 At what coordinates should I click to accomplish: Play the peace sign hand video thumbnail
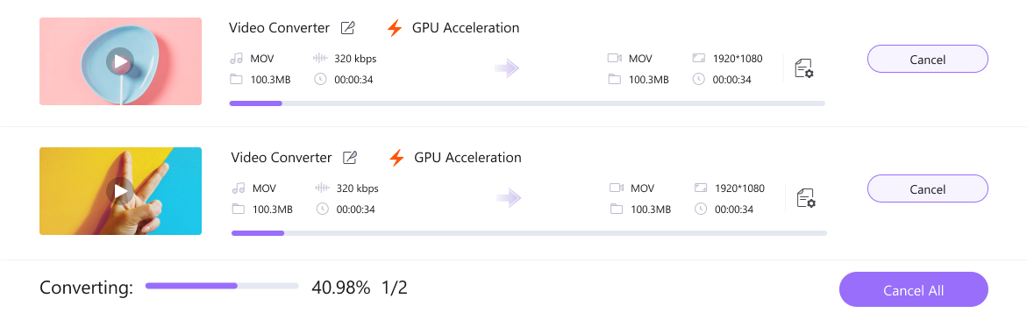[x=120, y=190]
